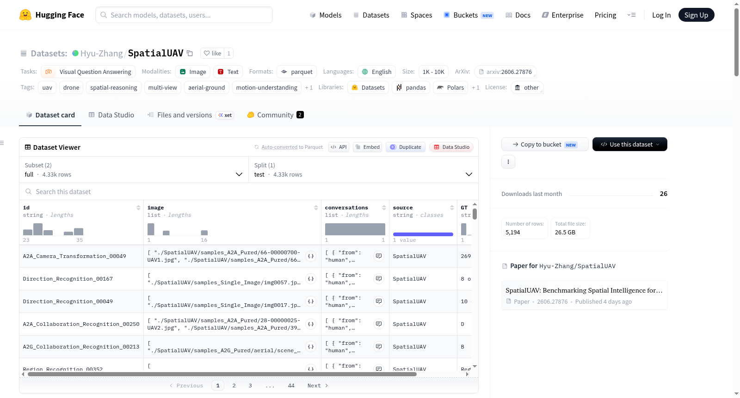Open the three-dot more options button
740x398 pixels.
pyautogui.click(x=508, y=162)
